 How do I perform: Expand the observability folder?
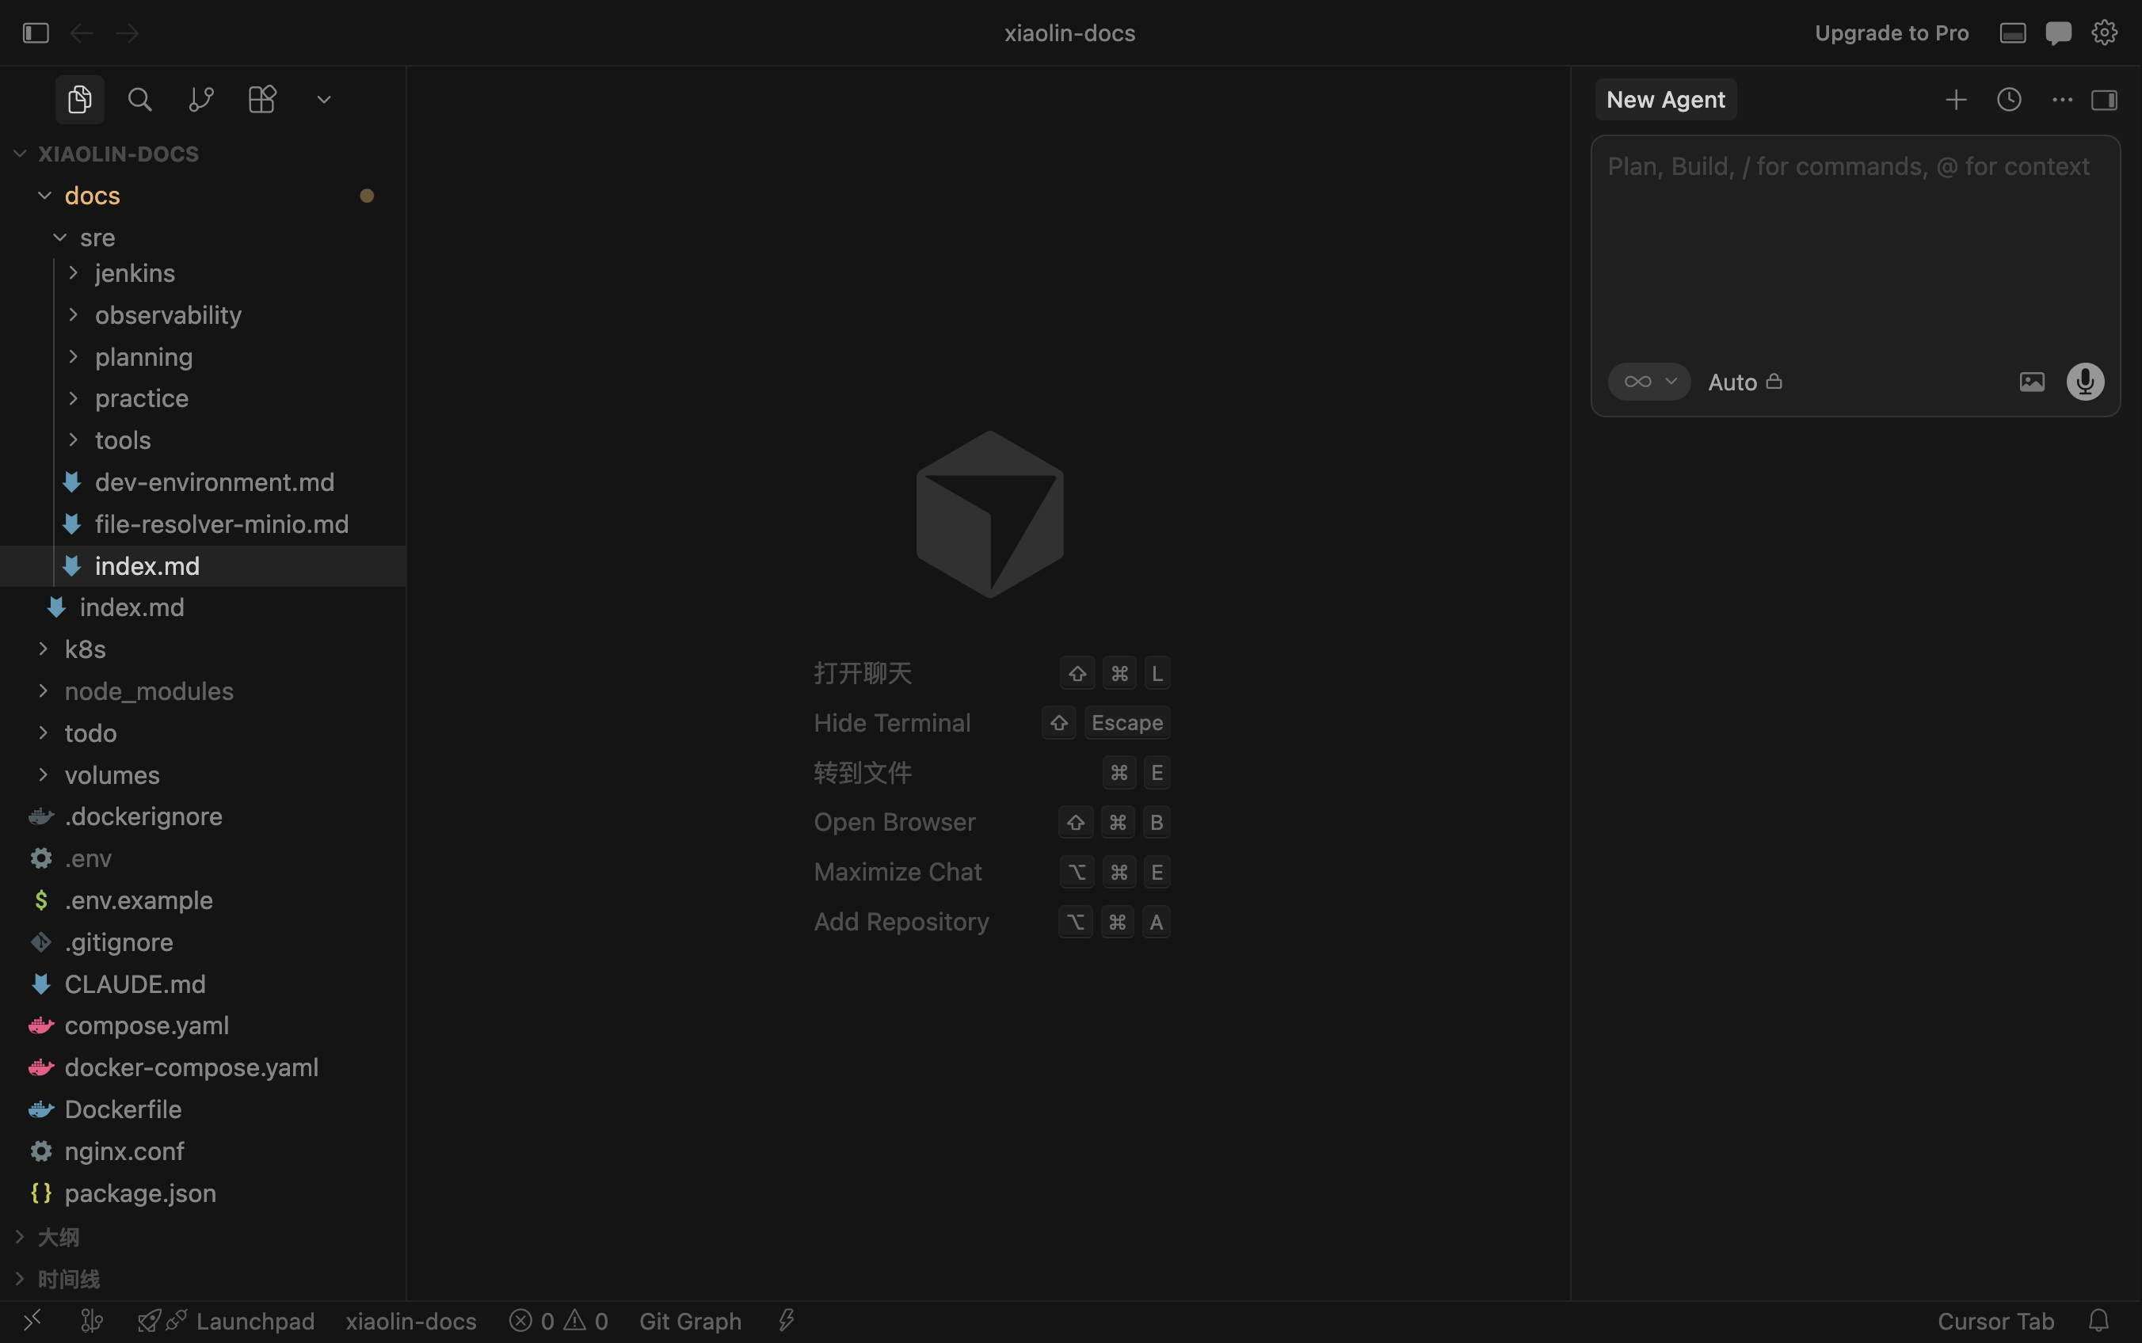coord(203,314)
